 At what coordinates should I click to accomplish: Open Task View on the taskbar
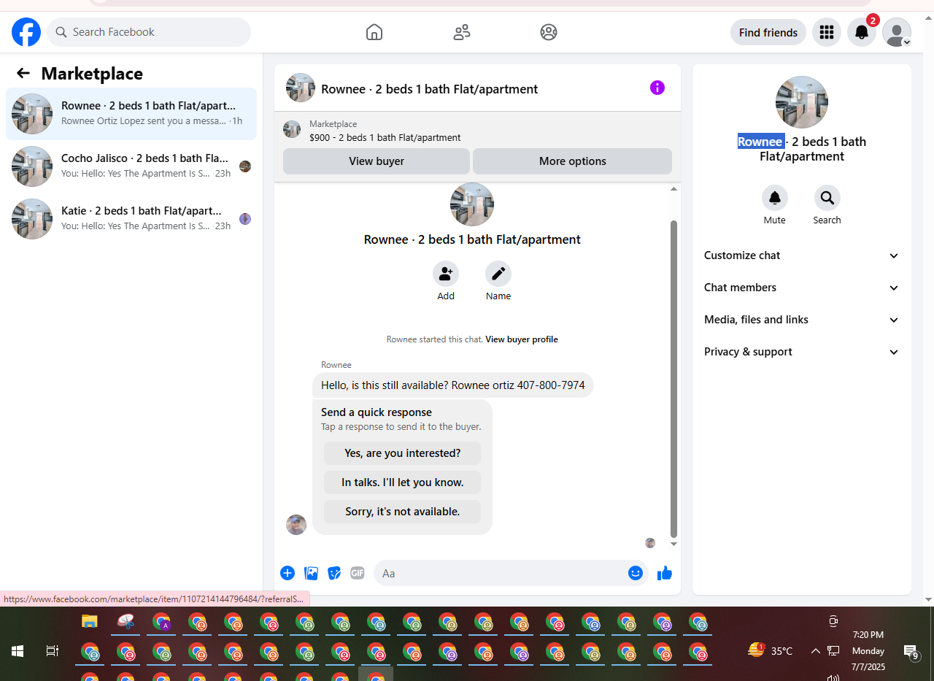pos(53,651)
